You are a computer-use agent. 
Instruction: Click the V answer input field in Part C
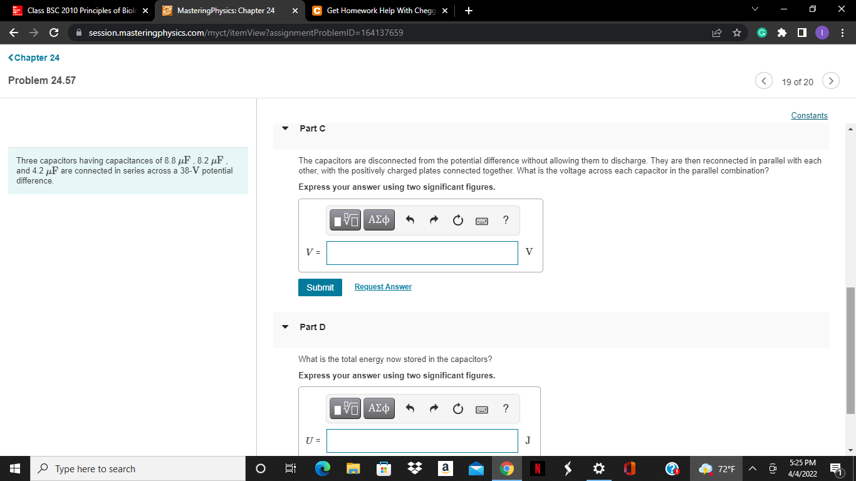(x=422, y=253)
